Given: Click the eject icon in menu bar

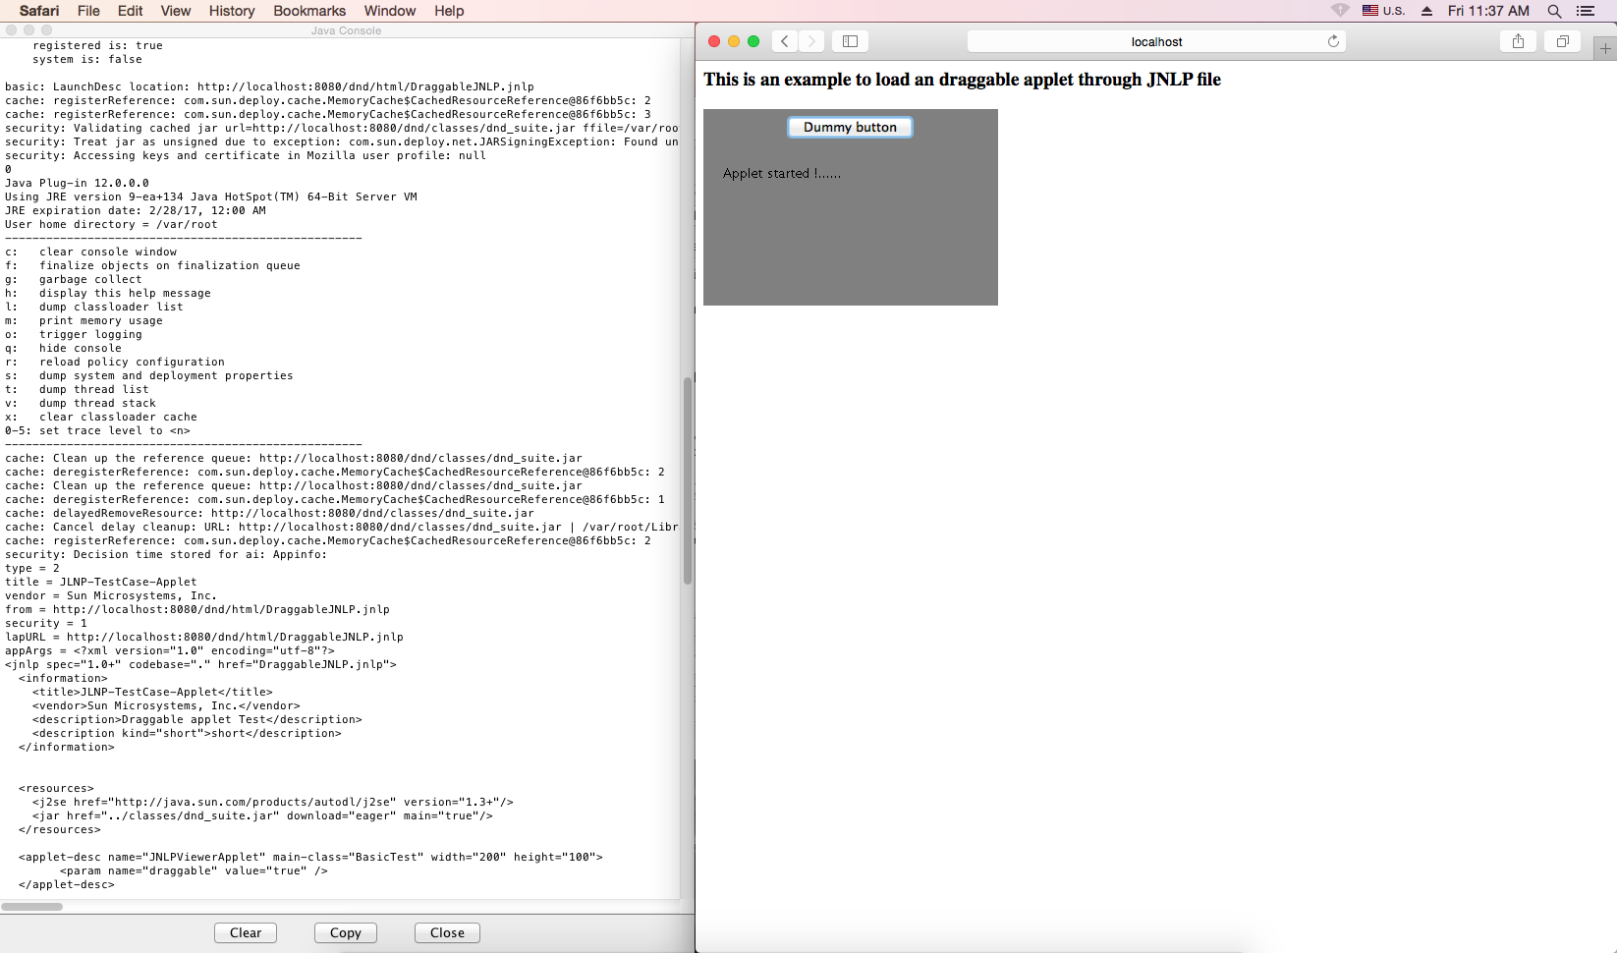Looking at the screenshot, I should coord(1426,11).
